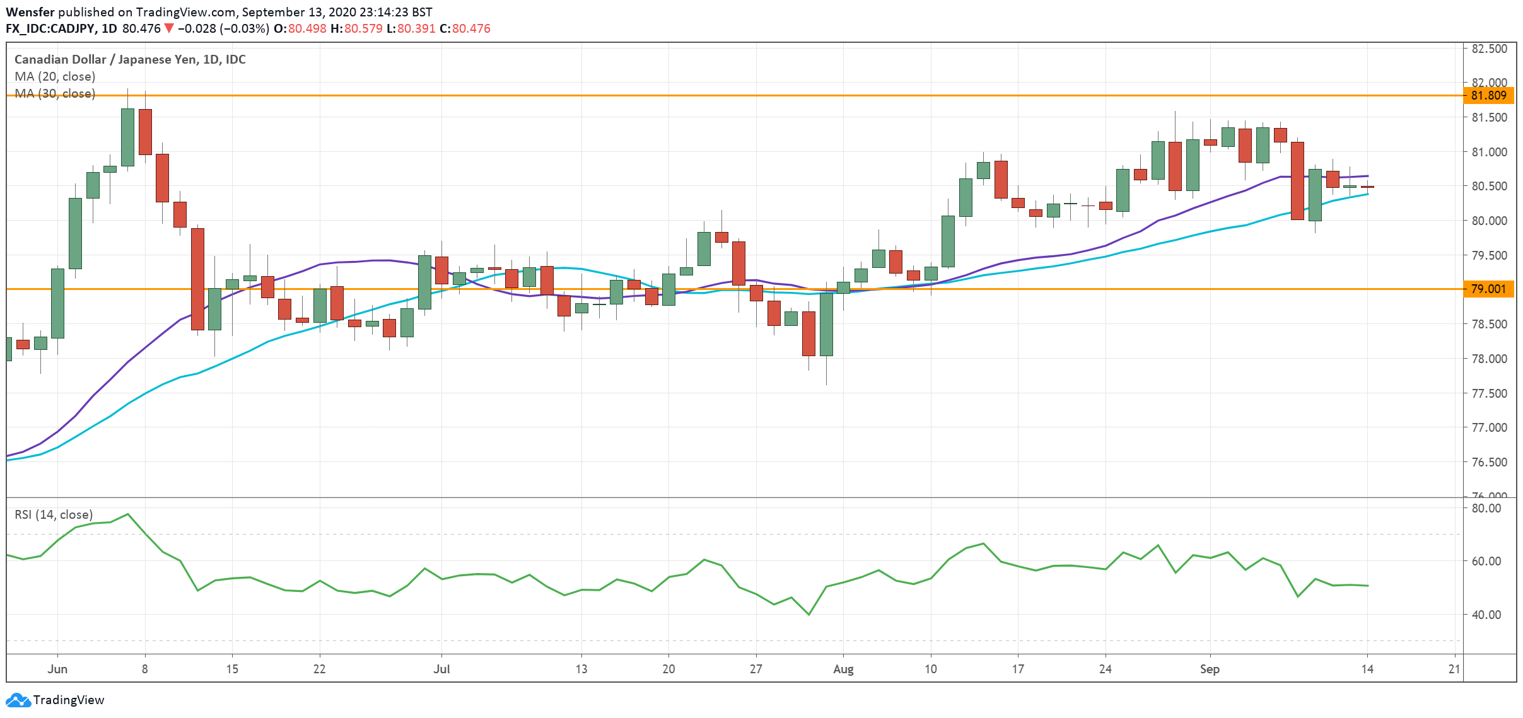Click the Aug label on time axis
1523x718 pixels.
tap(843, 669)
